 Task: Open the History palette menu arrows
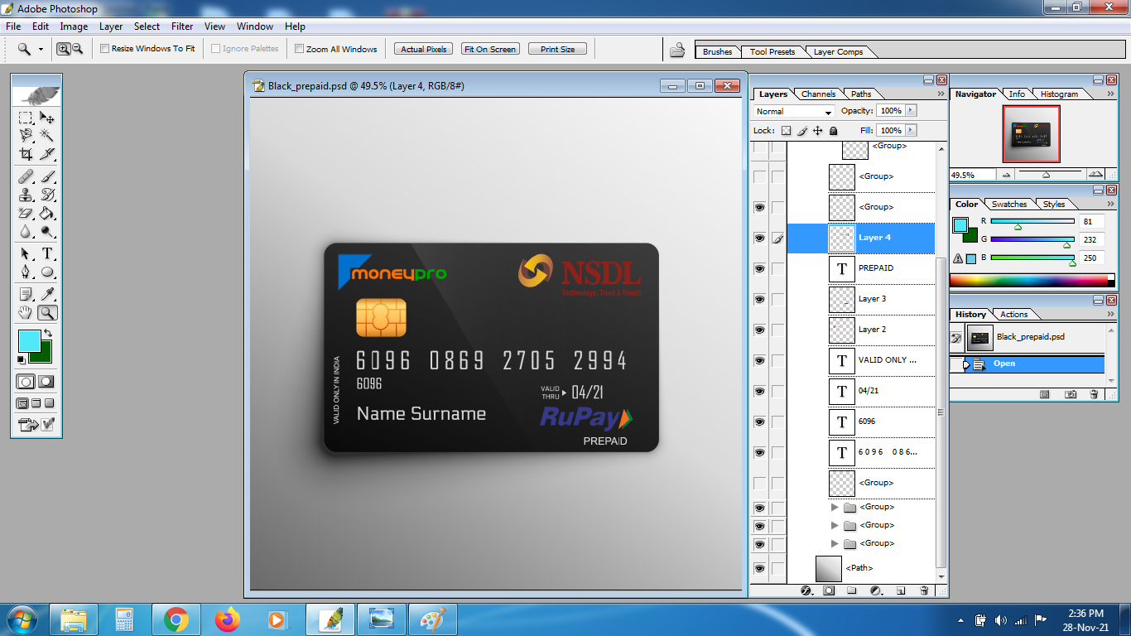pos(1109,315)
